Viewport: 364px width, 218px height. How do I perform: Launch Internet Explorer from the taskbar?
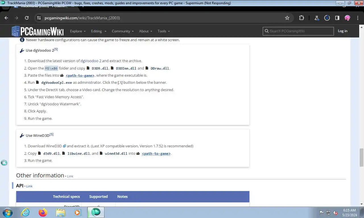click(x=25, y=212)
